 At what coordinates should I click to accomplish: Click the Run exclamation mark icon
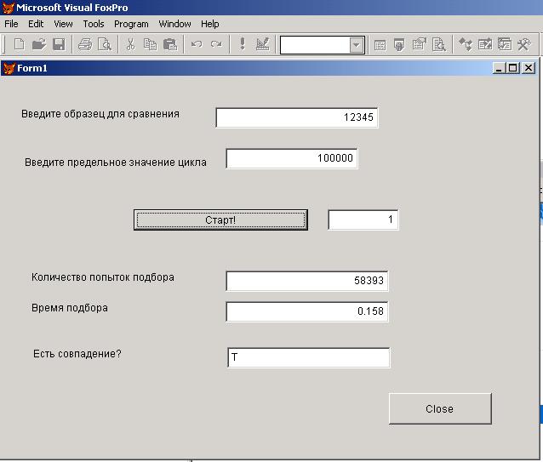point(242,44)
